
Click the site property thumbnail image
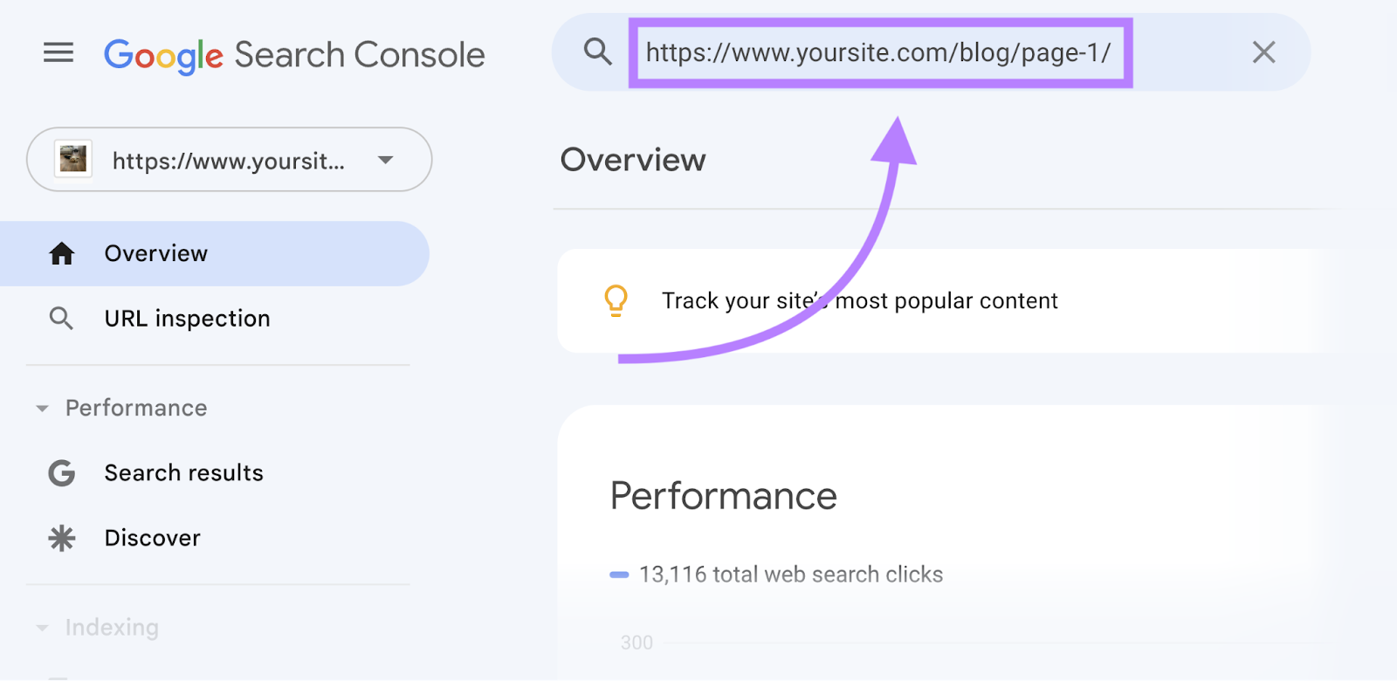point(73,159)
